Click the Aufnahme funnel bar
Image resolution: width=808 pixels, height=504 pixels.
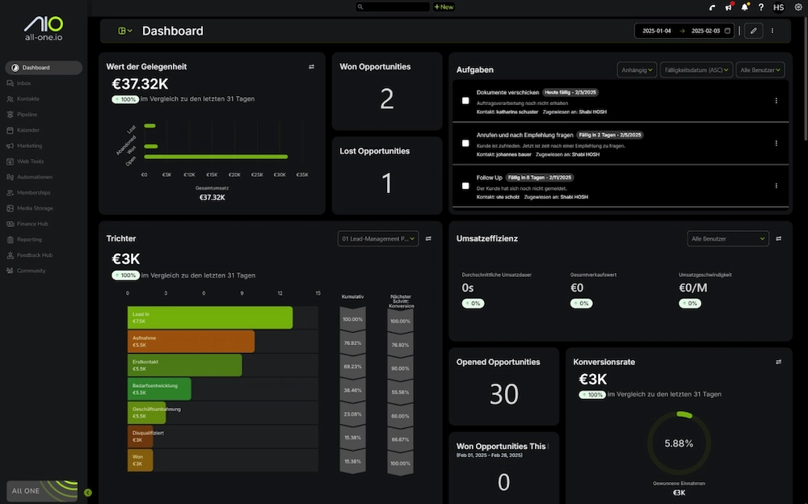click(x=191, y=341)
